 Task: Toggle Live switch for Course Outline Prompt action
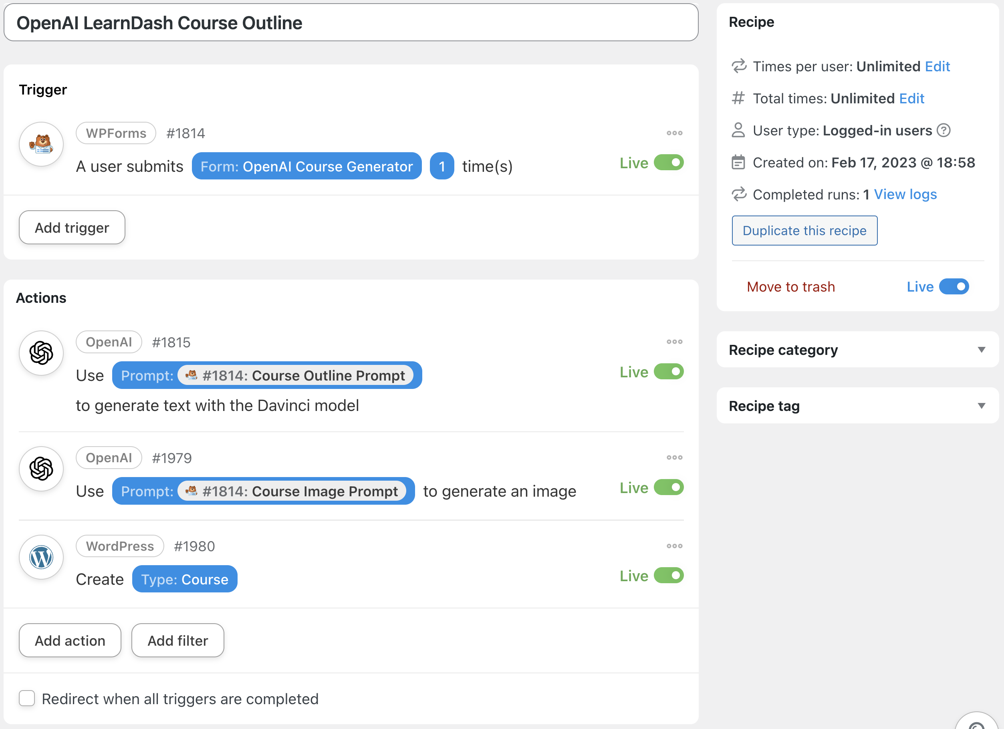pyautogui.click(x=668, y=372)
